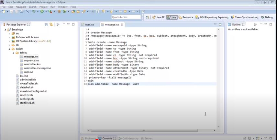Switch to Resource perspective
This screenshot has width=277, height=140.
pos(186,17)
